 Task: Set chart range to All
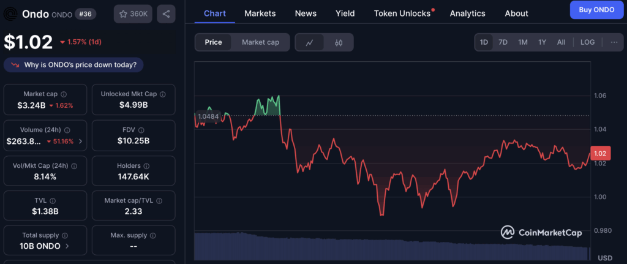tap(561, 42)
